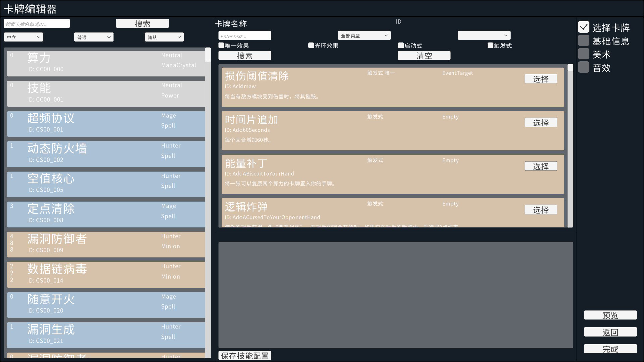Enable the 触发式 filter checkbox
This screenshot has width=644, height=362.
tap(490, 45)
